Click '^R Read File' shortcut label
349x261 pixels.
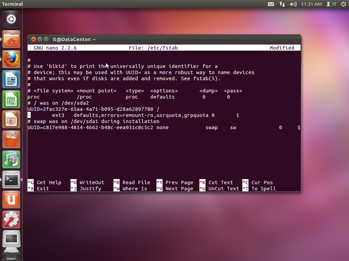(x=132, y=182)
